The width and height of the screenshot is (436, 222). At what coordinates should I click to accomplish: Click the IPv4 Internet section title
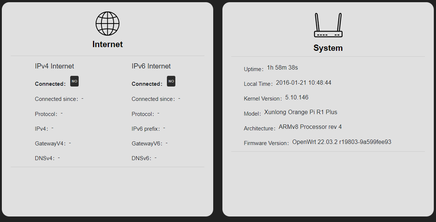pos(54,66)
